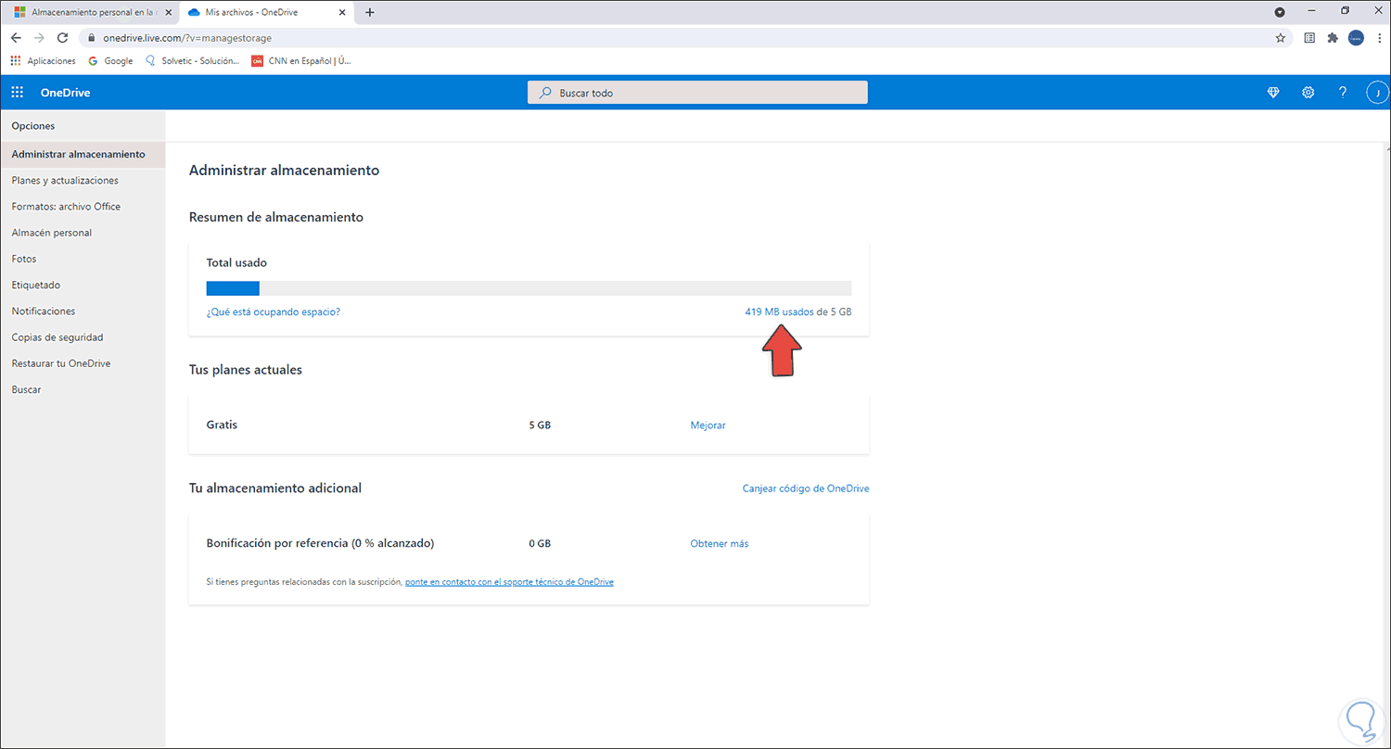Click the 419 MB usados link

click(x=779, y=311)
